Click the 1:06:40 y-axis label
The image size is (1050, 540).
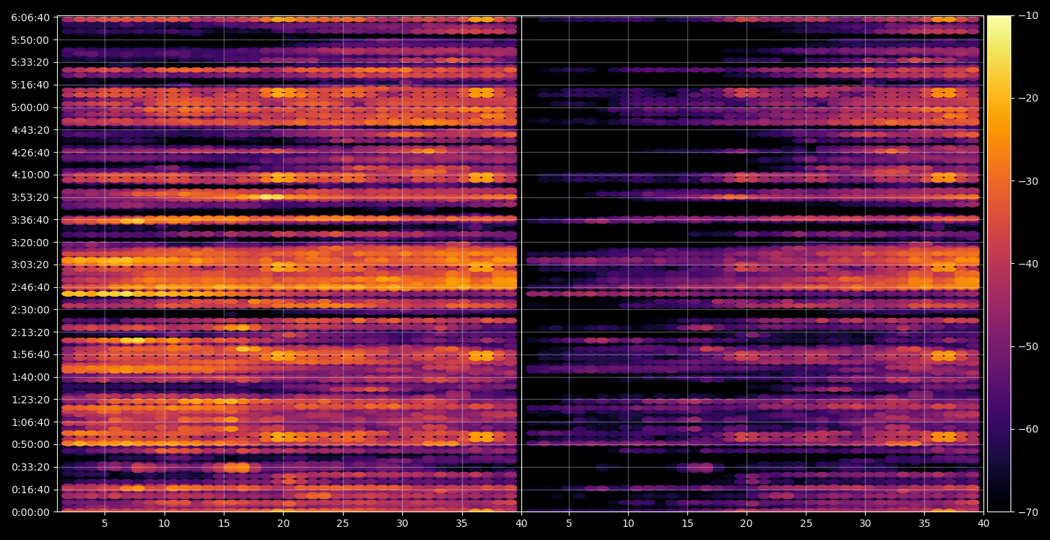tap(31, 422)
